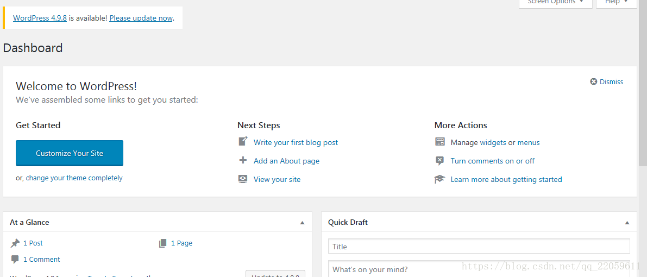The height and width of the screenshot is (277, 647).
Task: Click graduation cap icon beside Learn more
Action: tap(440, 179)
